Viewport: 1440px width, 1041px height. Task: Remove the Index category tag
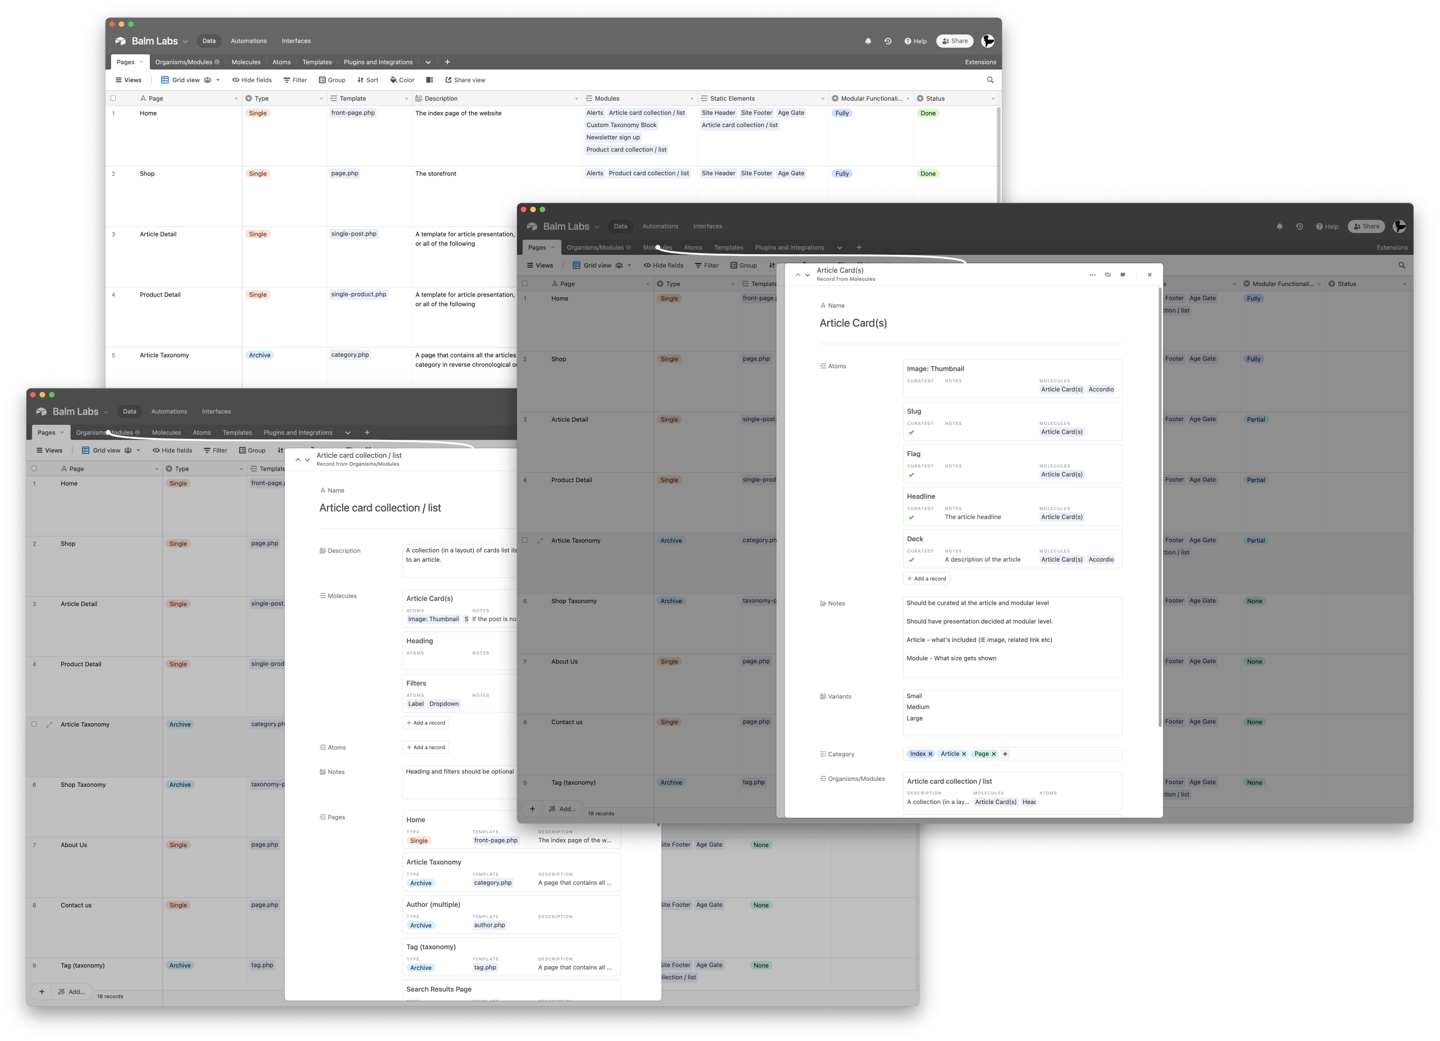(930, 754)
